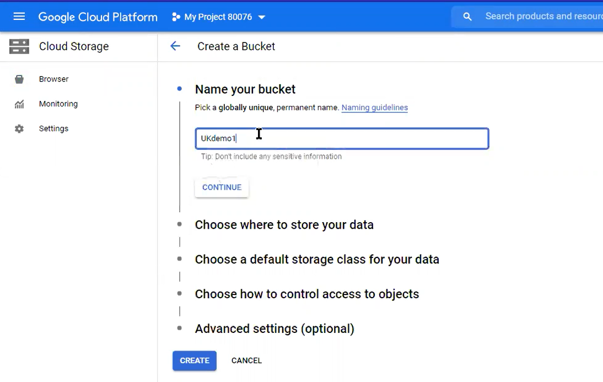This screenshot has width=603, height=382.
Task: Click the Cloud Storage sidebar title
Action: pyautogui.click(x=74, y=46)
